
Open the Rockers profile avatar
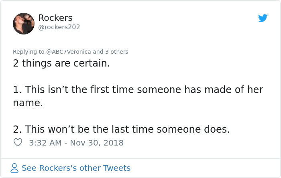[x=24, y=24]
